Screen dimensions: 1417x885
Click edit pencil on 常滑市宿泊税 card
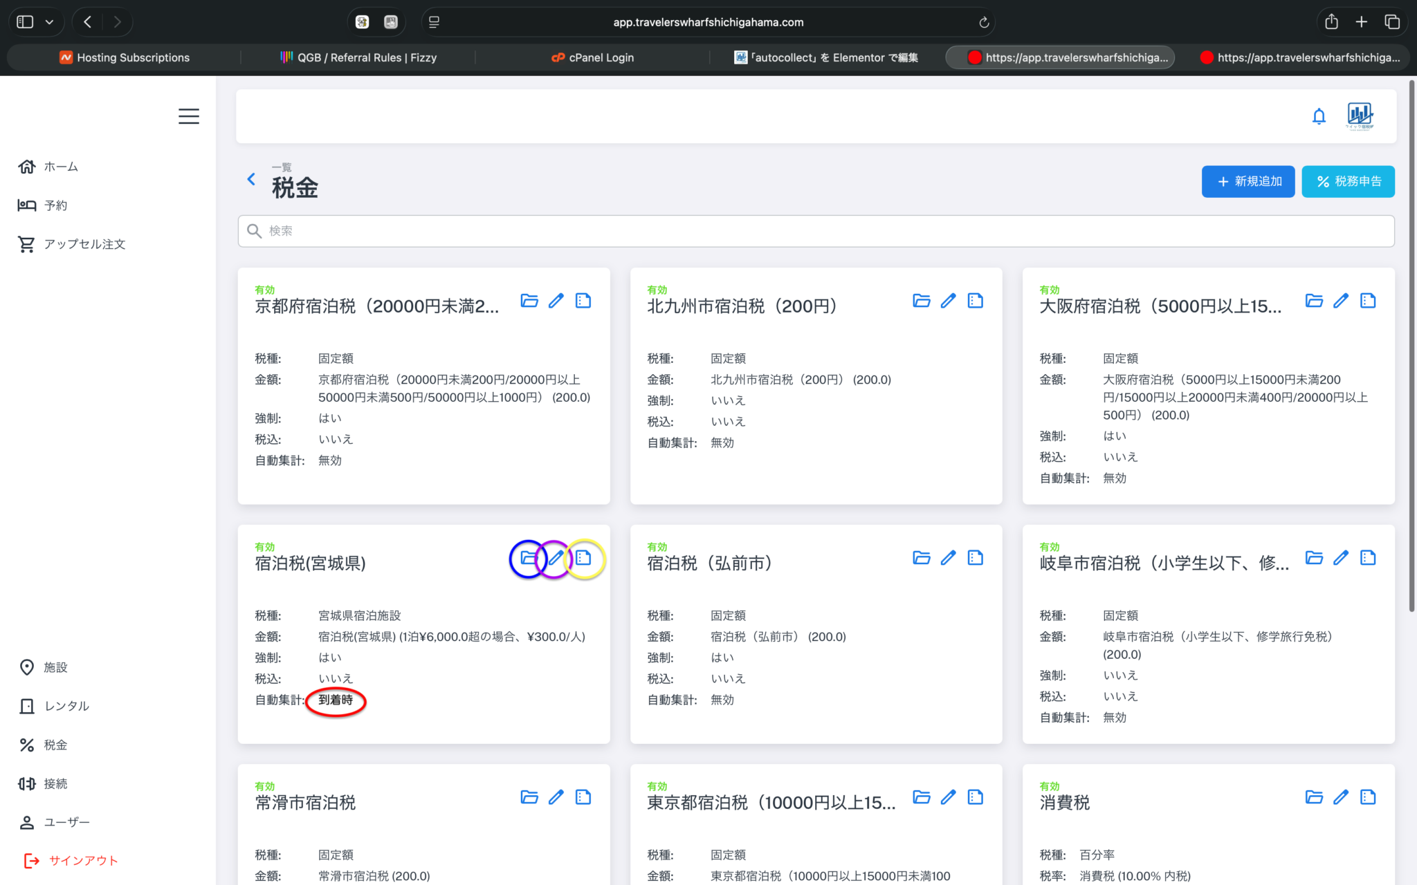click(x=556, y=797)
